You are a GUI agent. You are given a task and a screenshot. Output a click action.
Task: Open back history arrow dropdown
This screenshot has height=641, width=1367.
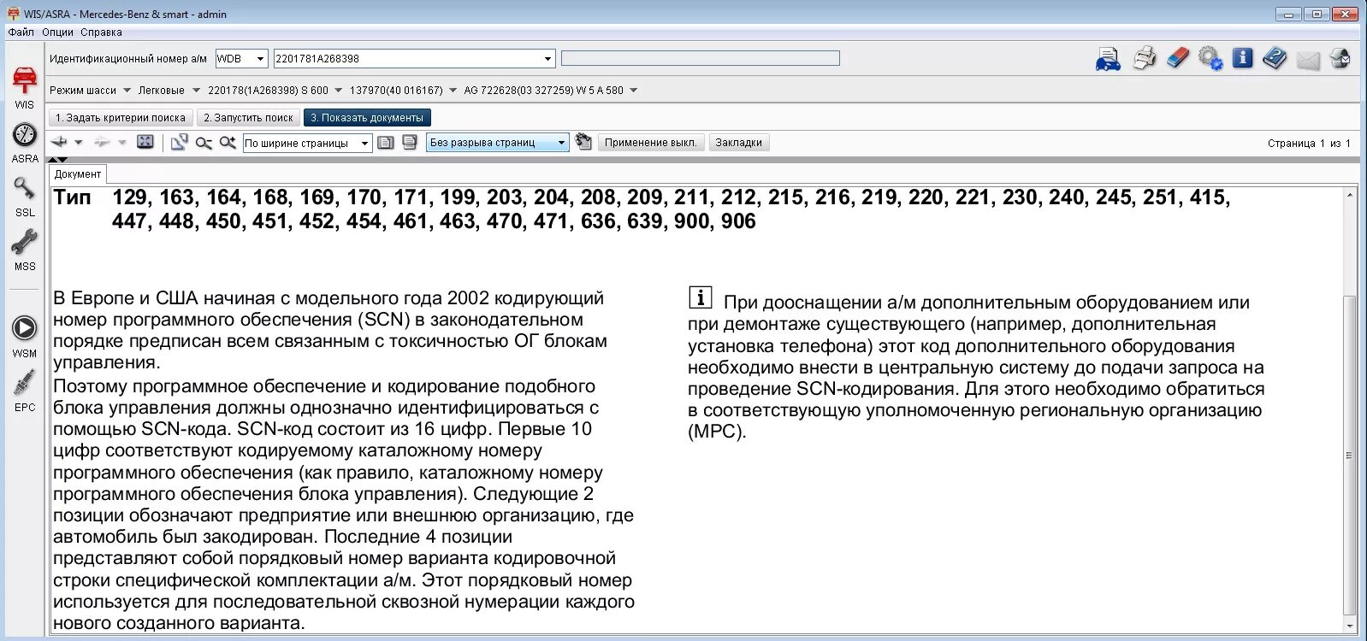click(79, 142)
